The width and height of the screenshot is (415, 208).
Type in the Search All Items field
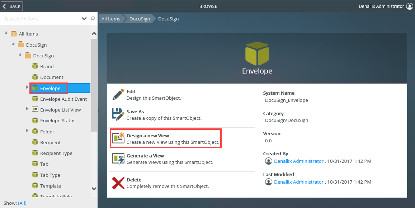[x=41, y=19]
